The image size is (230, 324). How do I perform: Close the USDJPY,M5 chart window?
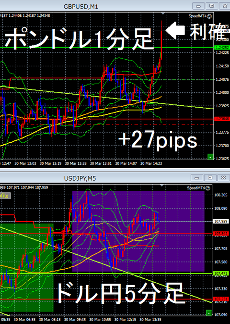pos(223,178)
